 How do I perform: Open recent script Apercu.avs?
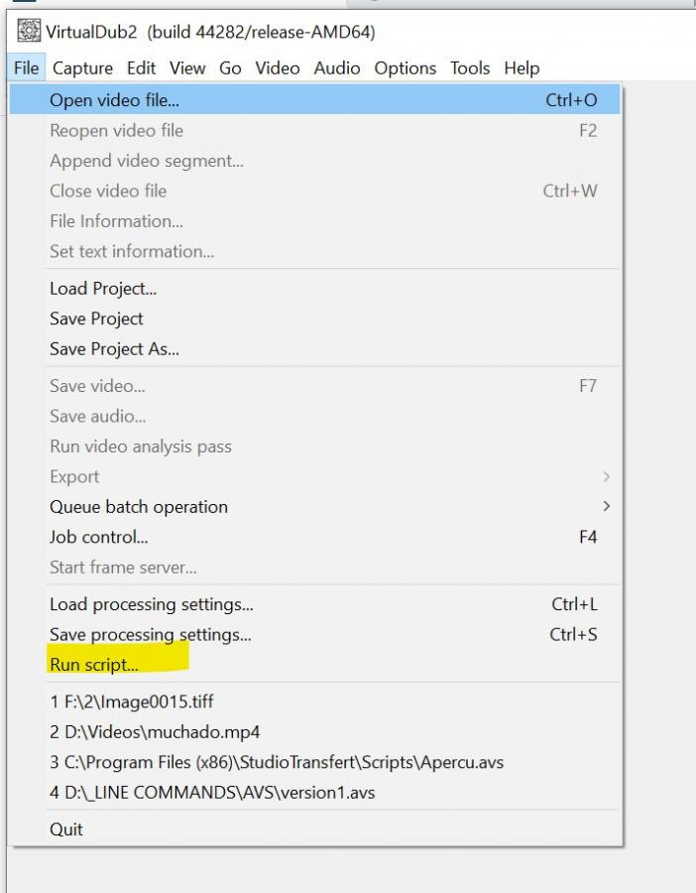(314, 762)
